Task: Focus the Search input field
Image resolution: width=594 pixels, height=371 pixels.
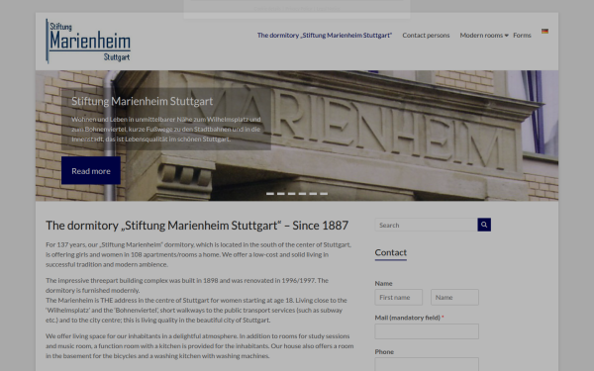Action: coord(426,225)
